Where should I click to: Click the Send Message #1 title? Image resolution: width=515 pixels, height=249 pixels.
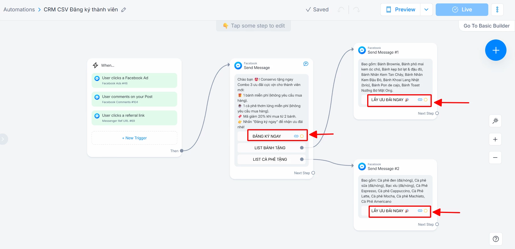click(383, 52)
